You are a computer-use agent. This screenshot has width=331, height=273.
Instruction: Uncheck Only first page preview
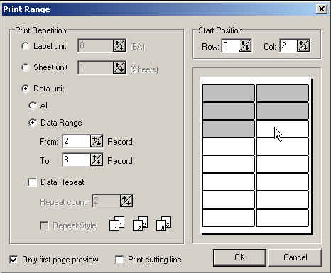(13, 260)
